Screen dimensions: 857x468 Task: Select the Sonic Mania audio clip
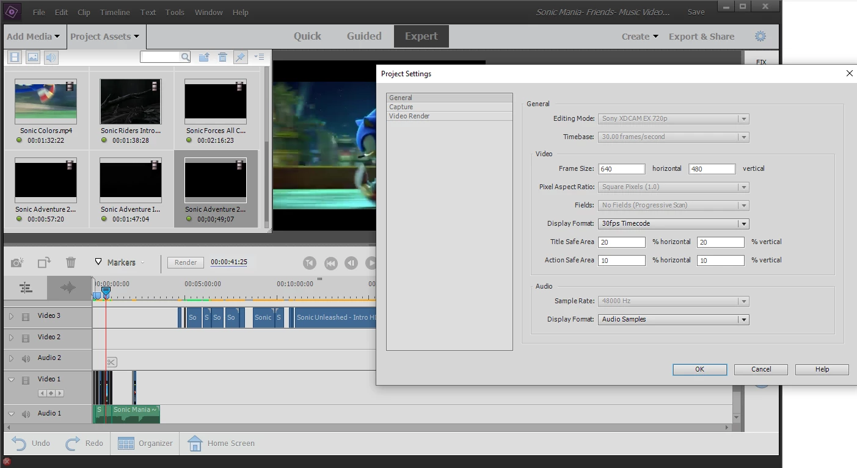click(136, 414)
